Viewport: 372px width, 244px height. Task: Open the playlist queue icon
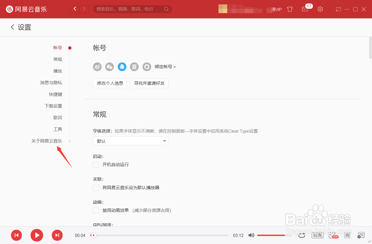tap(361, 235)
